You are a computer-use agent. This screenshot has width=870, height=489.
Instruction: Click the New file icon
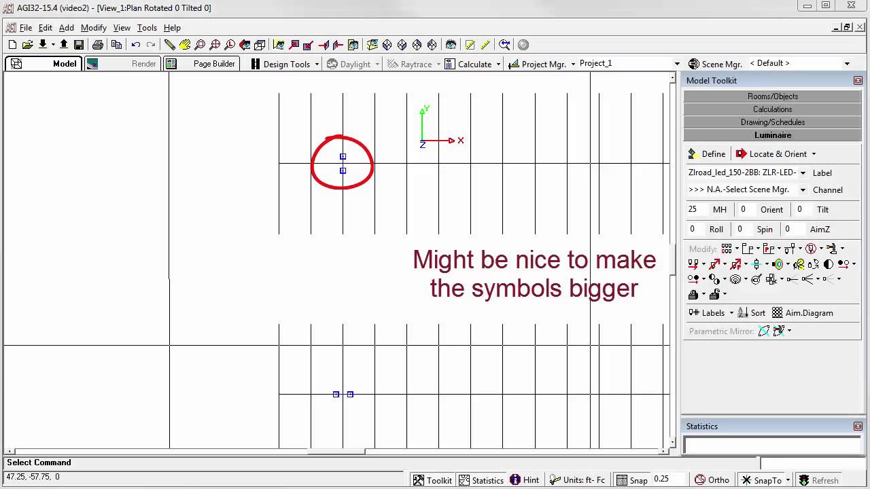[x=12, y=45]
